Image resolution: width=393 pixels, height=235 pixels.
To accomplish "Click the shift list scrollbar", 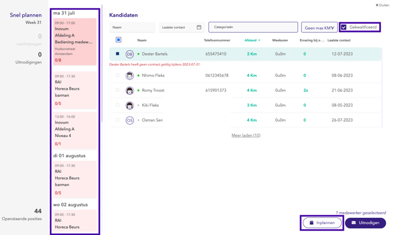I will pyautogui.click(x=102, y=63).
